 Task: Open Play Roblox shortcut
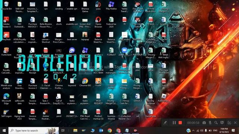click(111, 6)
